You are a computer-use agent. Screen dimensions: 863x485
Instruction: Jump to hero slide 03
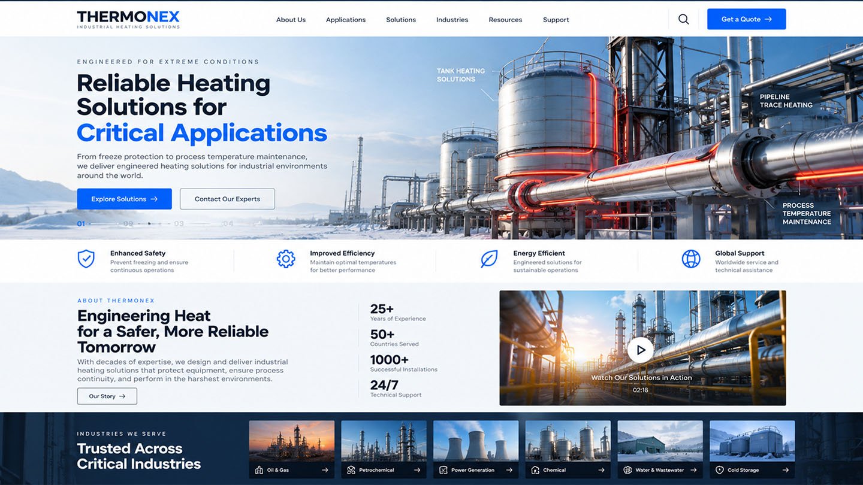point(179,224)
